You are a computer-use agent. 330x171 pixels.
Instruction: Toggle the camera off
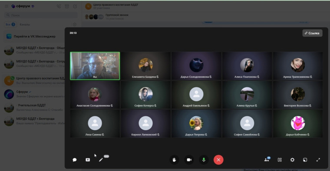pyautogui.click(x=189, y=160)
